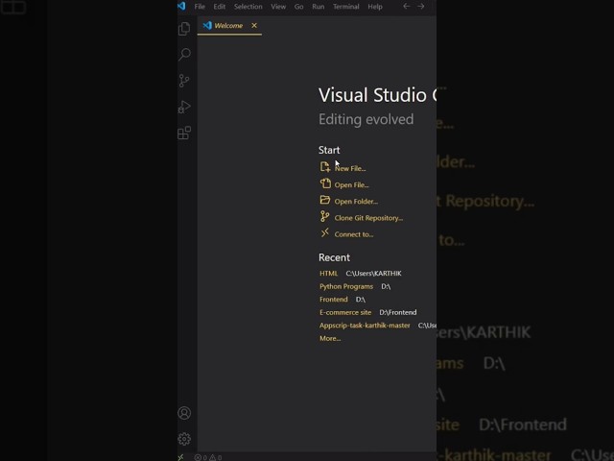
Task: Open the Edit menu
Action: [x=220, y=7]
